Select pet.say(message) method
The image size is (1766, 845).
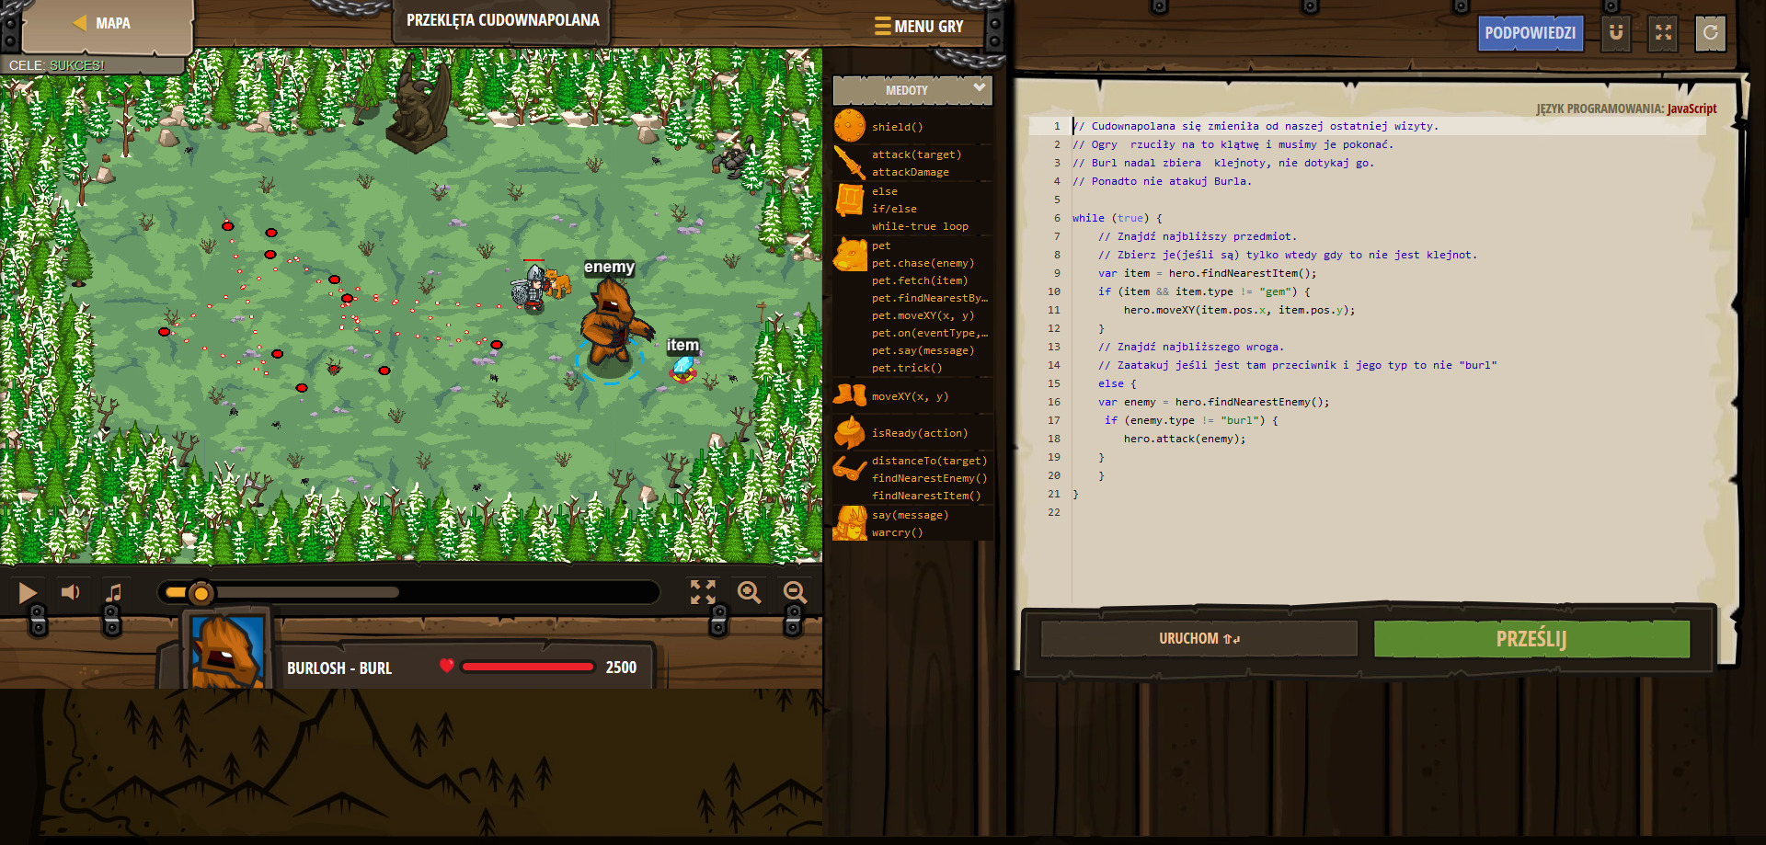[923, 350]
